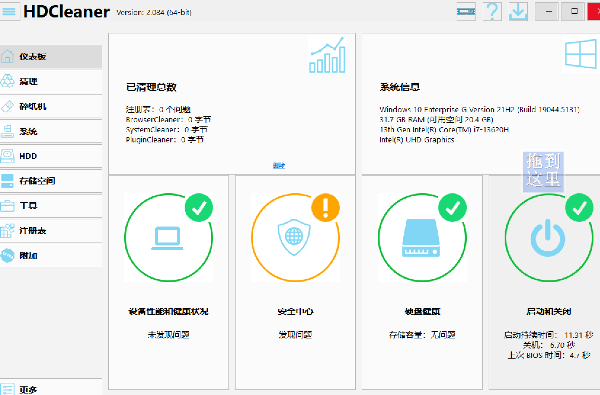Switch to the 系统 section
600x395 pixels.
coord(51,131)
